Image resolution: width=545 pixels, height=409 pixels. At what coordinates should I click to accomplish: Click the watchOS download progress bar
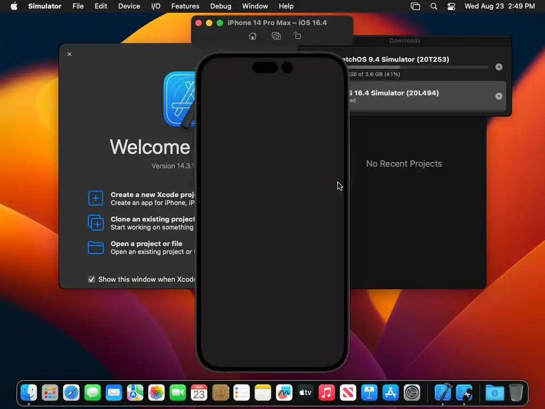click(419, 67)
